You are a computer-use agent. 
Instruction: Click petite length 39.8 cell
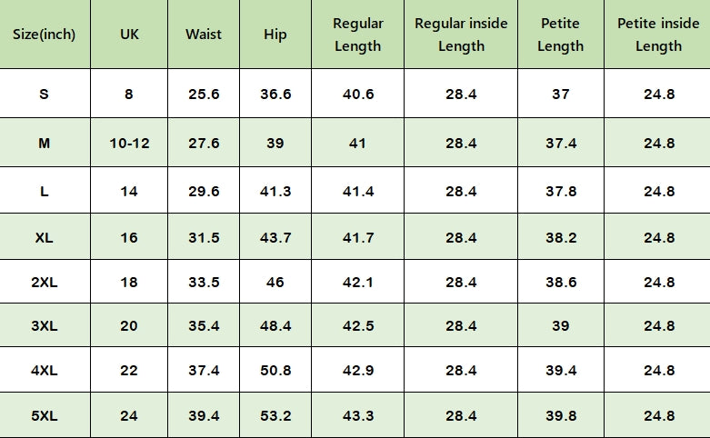pyautogui.click(x=560, y=416)
